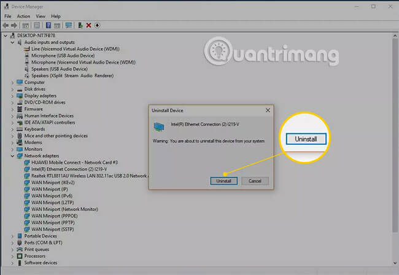Collapse Audio inputs and outputs

pos(12,42)
